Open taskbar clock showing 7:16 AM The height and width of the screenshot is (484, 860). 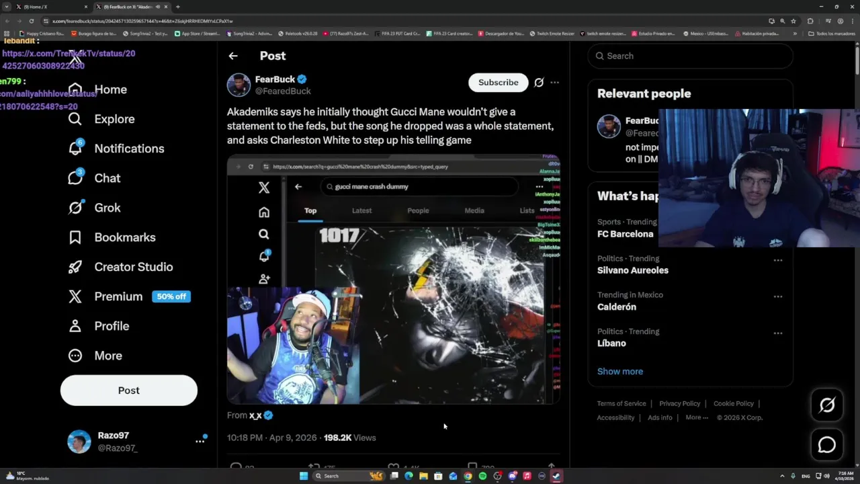point(845,476)
